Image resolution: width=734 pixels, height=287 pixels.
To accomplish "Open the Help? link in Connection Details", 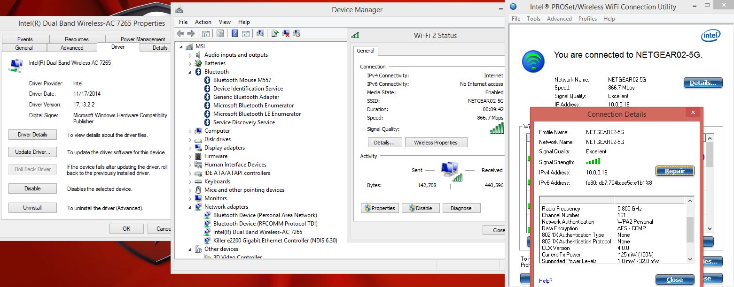I will click(546, 281).
